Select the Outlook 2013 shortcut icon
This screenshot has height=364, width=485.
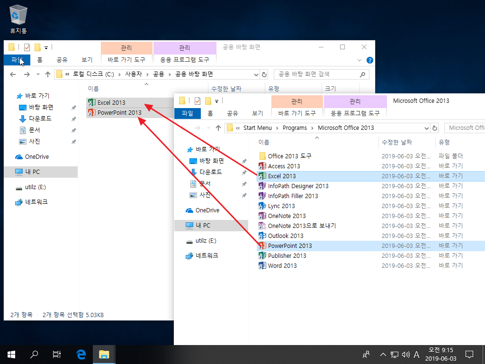tap(262, 236)
